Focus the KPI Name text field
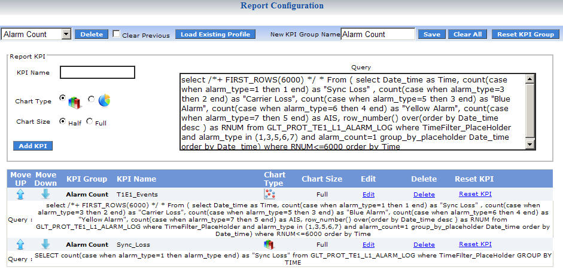563x270 pixels. pos(98,72)
